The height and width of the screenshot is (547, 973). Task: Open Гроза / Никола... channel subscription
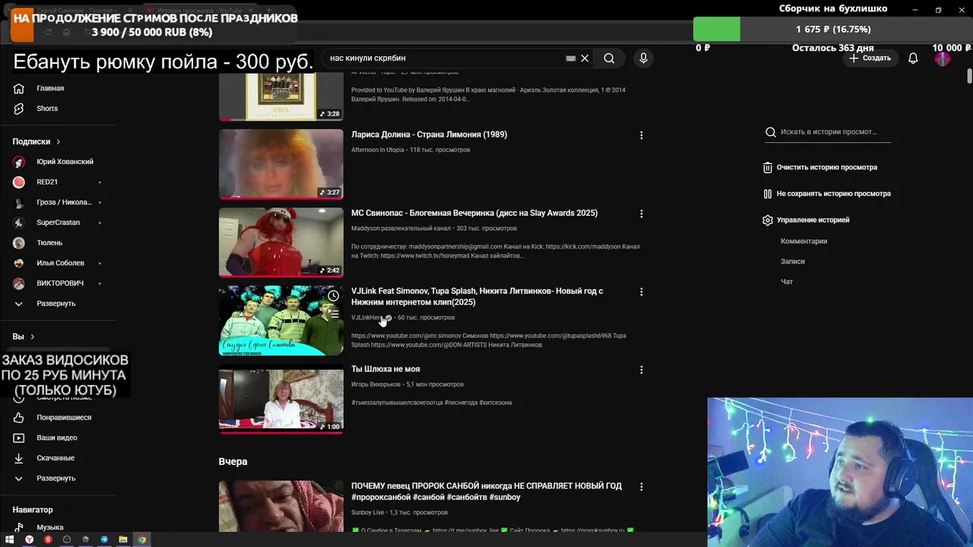(64, 203)
